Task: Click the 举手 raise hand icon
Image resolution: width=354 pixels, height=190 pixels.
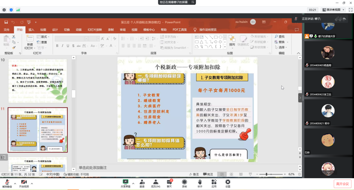Action: pos(200,182)
